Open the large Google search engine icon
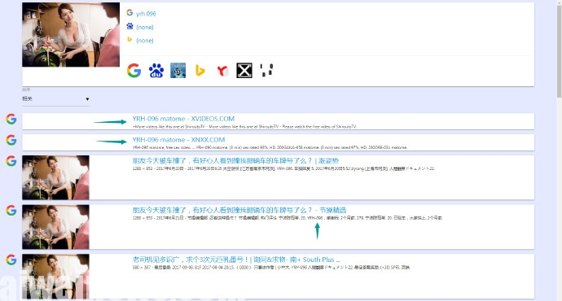Screen dimensions: 562x301 point(134,71)
